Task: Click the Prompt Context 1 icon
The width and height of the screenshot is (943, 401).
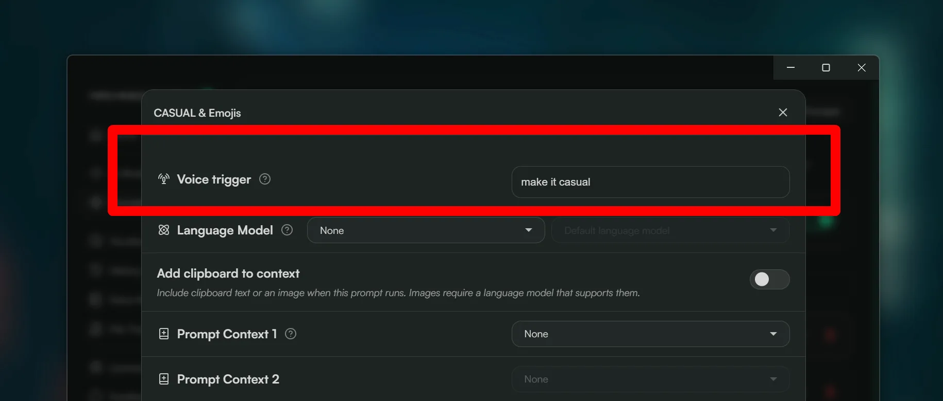Action: [164, 334]
